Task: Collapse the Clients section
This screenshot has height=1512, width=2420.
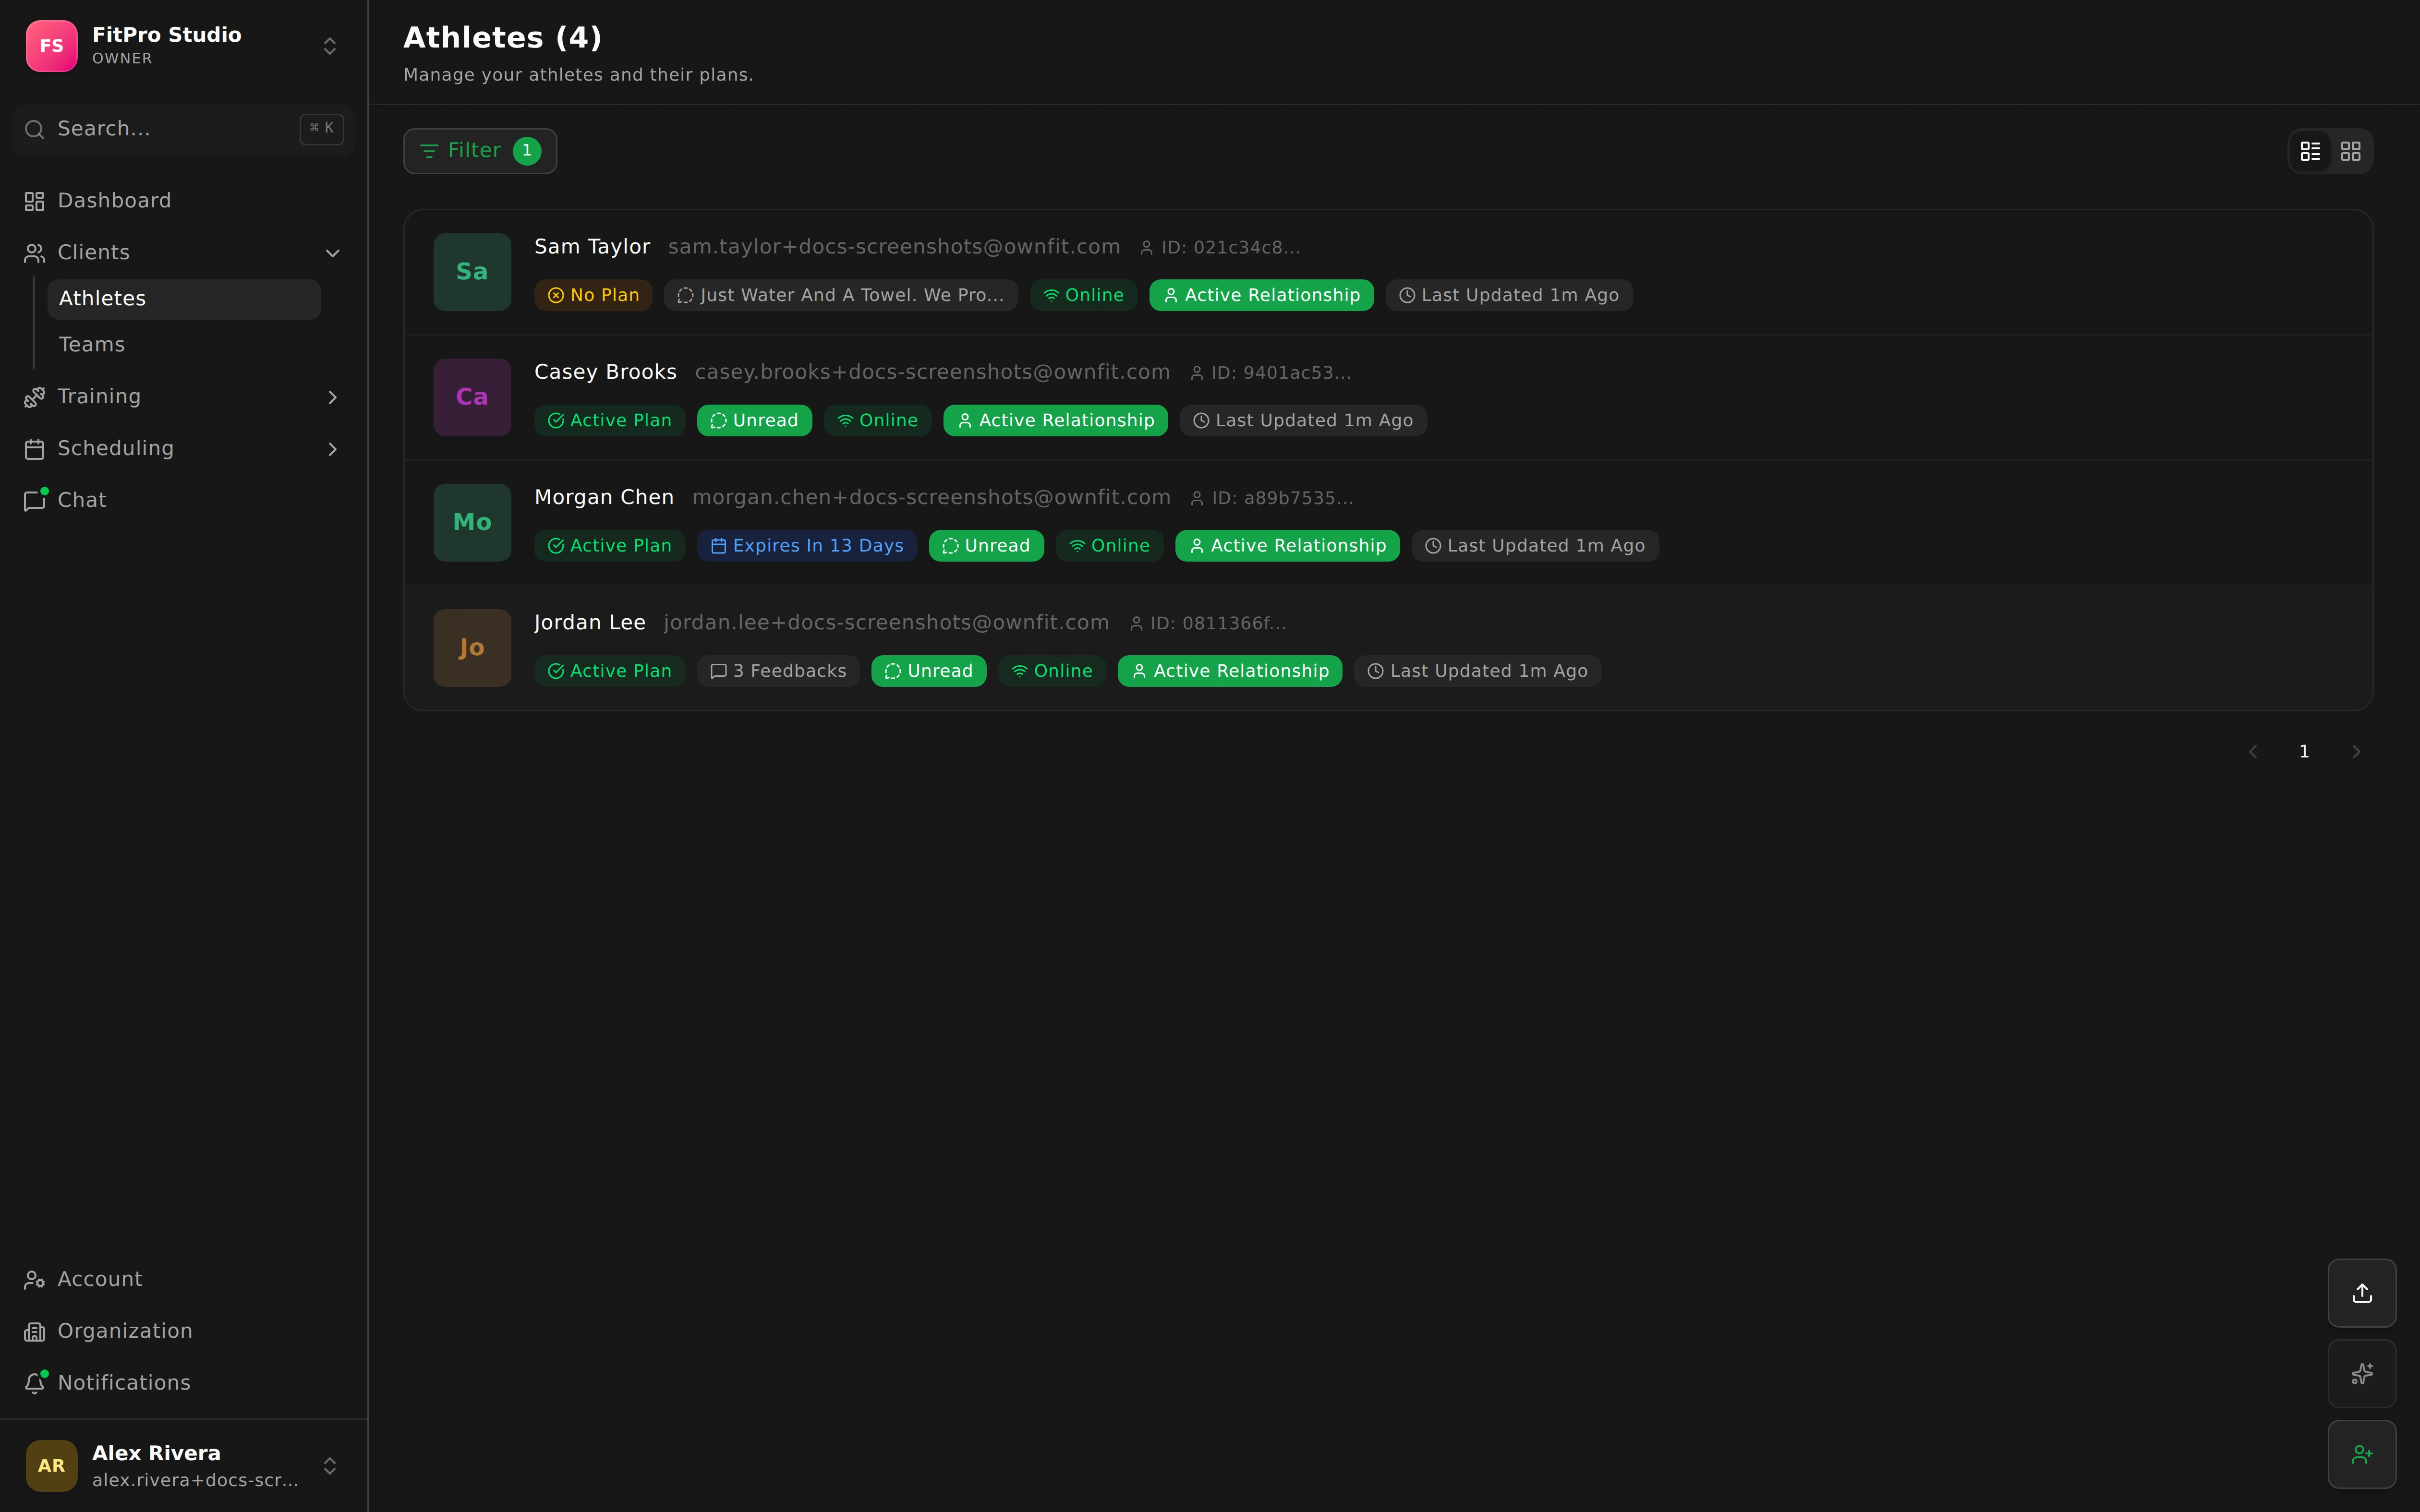Action: [184, 253]
